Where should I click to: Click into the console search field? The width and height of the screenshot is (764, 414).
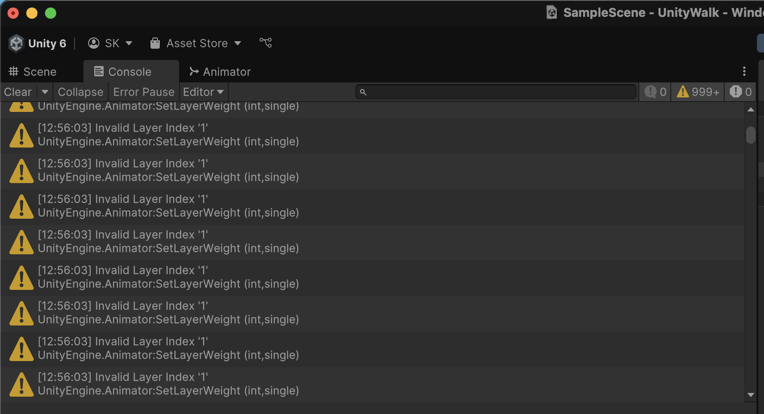click(497, 92)
